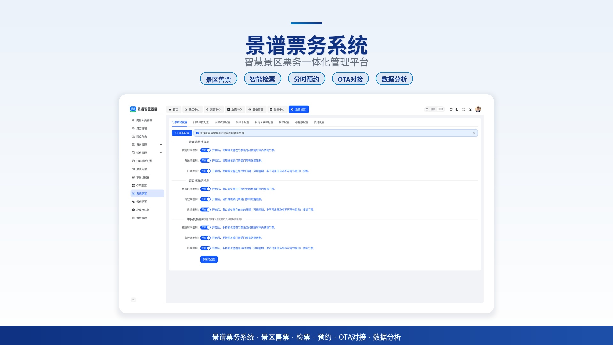This screenshot has height=345, width=613.
Task: Click the 景谱智慧景区 logo icon
Action: coord(133,109)
